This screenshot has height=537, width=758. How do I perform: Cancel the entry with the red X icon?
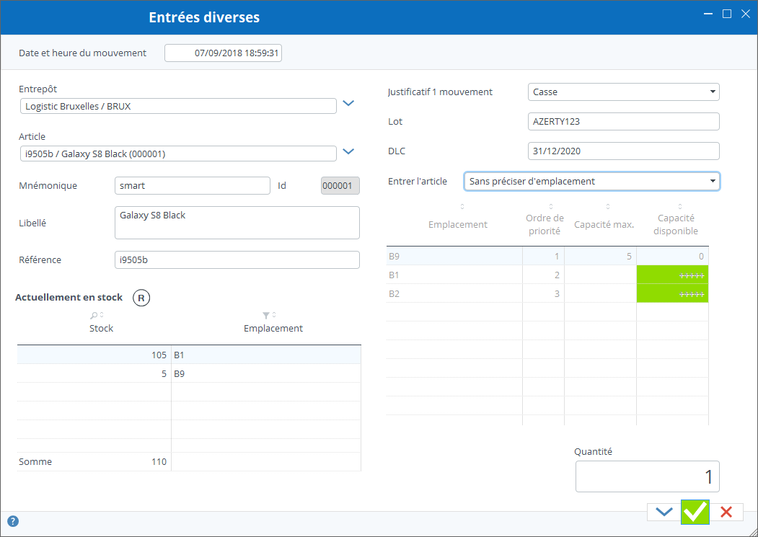click(x=728, y=512)
